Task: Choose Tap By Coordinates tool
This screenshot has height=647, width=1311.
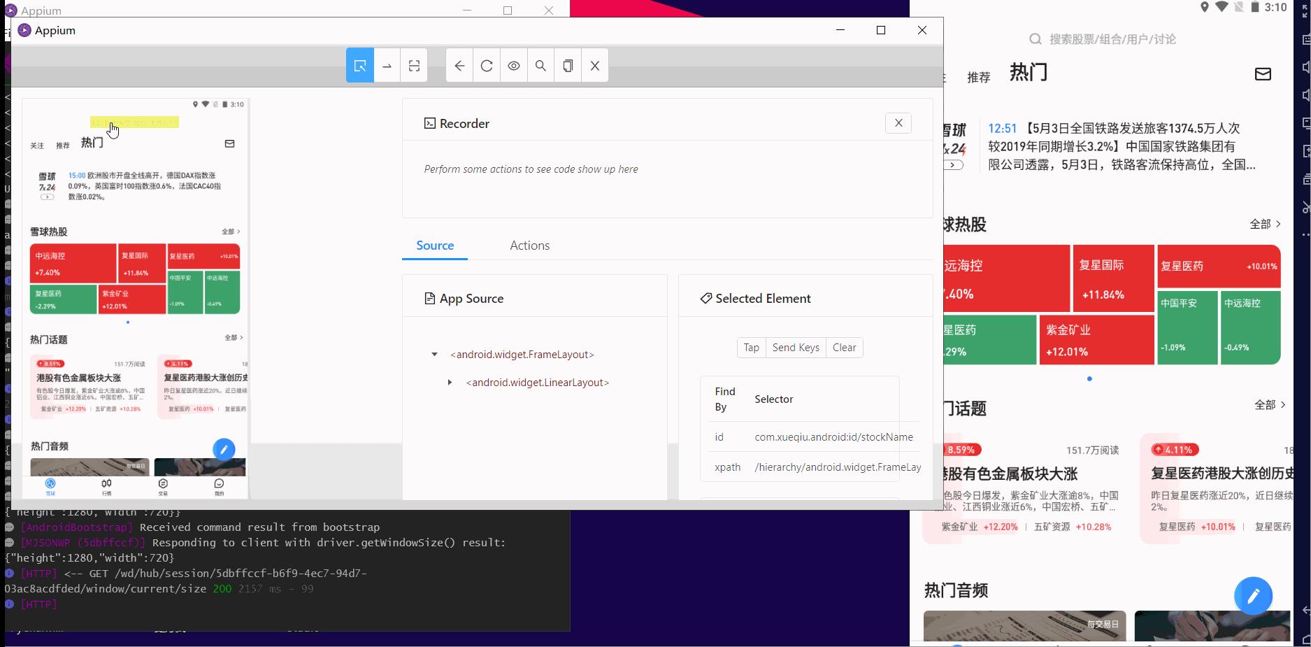Action: [414, 66]
